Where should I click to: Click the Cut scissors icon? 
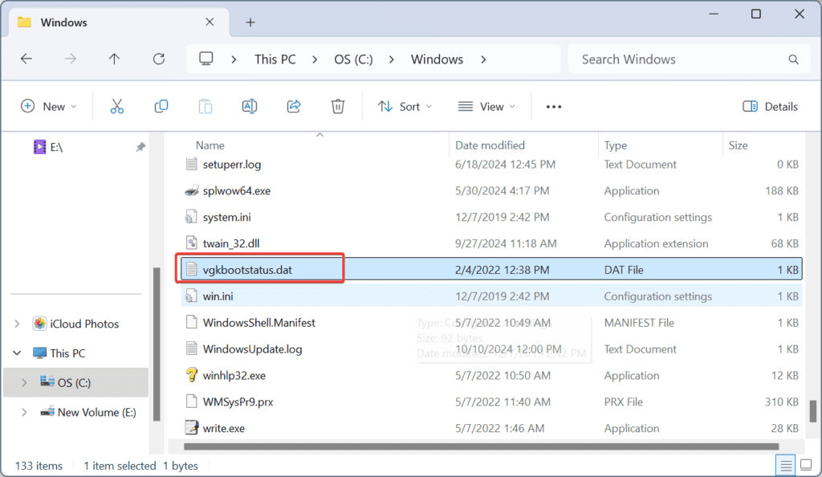(117, 107)
